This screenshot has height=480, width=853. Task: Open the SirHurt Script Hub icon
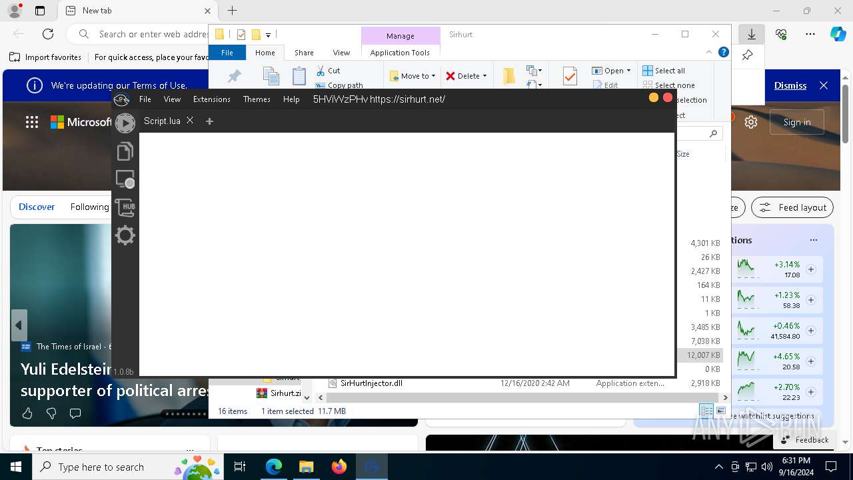[x=125, y=207]
